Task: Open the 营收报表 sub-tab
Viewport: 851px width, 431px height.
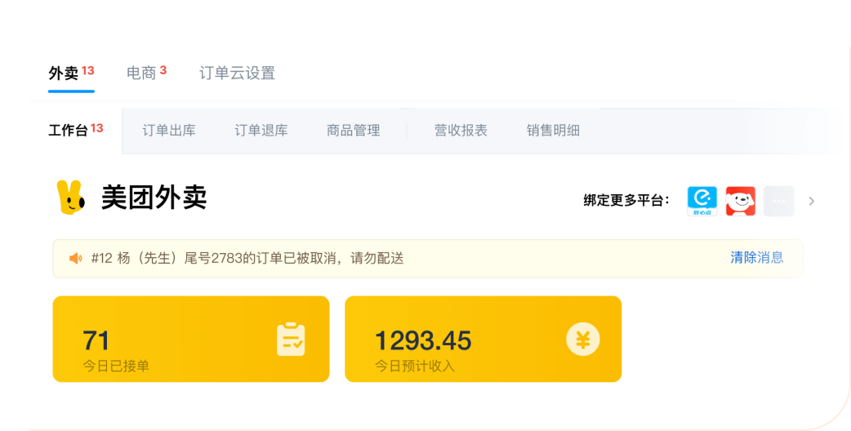Action: pyautogui.click(x=461, y=131)
